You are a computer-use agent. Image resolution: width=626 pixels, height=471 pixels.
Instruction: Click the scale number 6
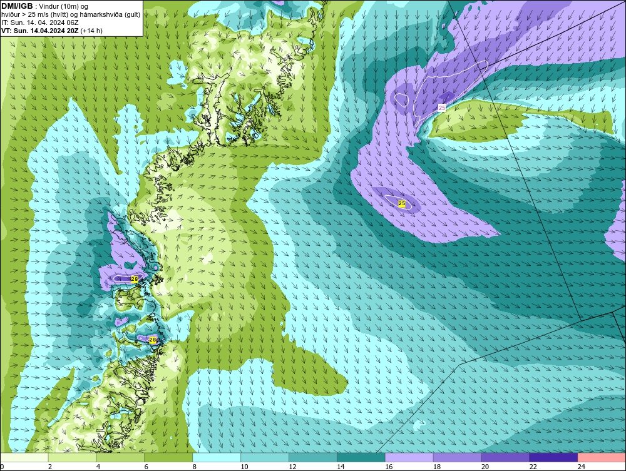(x=146, y=467)
